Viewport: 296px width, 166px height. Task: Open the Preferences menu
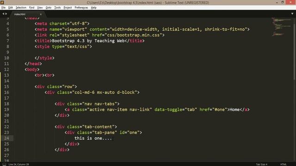point(81,7)
